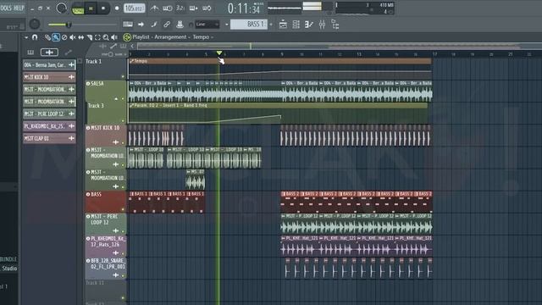The height and width of the screenshot is (305, 542).
Task: Select 004 - Berna Jam picker item
Action: [49, 64]
